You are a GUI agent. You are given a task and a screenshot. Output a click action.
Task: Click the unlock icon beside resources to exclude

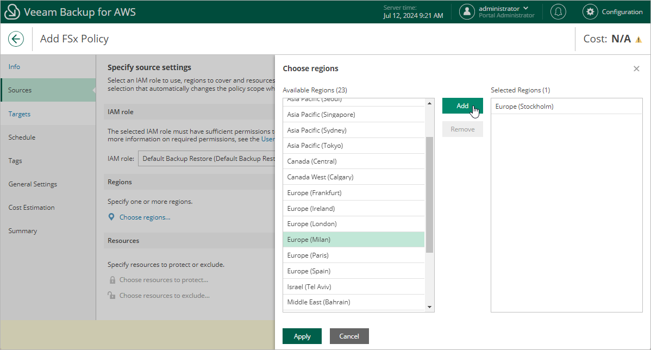click(111, 295)
